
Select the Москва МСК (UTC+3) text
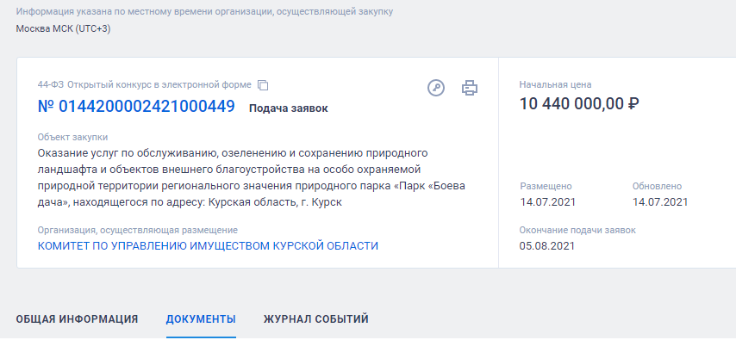(x=64, y=28)
